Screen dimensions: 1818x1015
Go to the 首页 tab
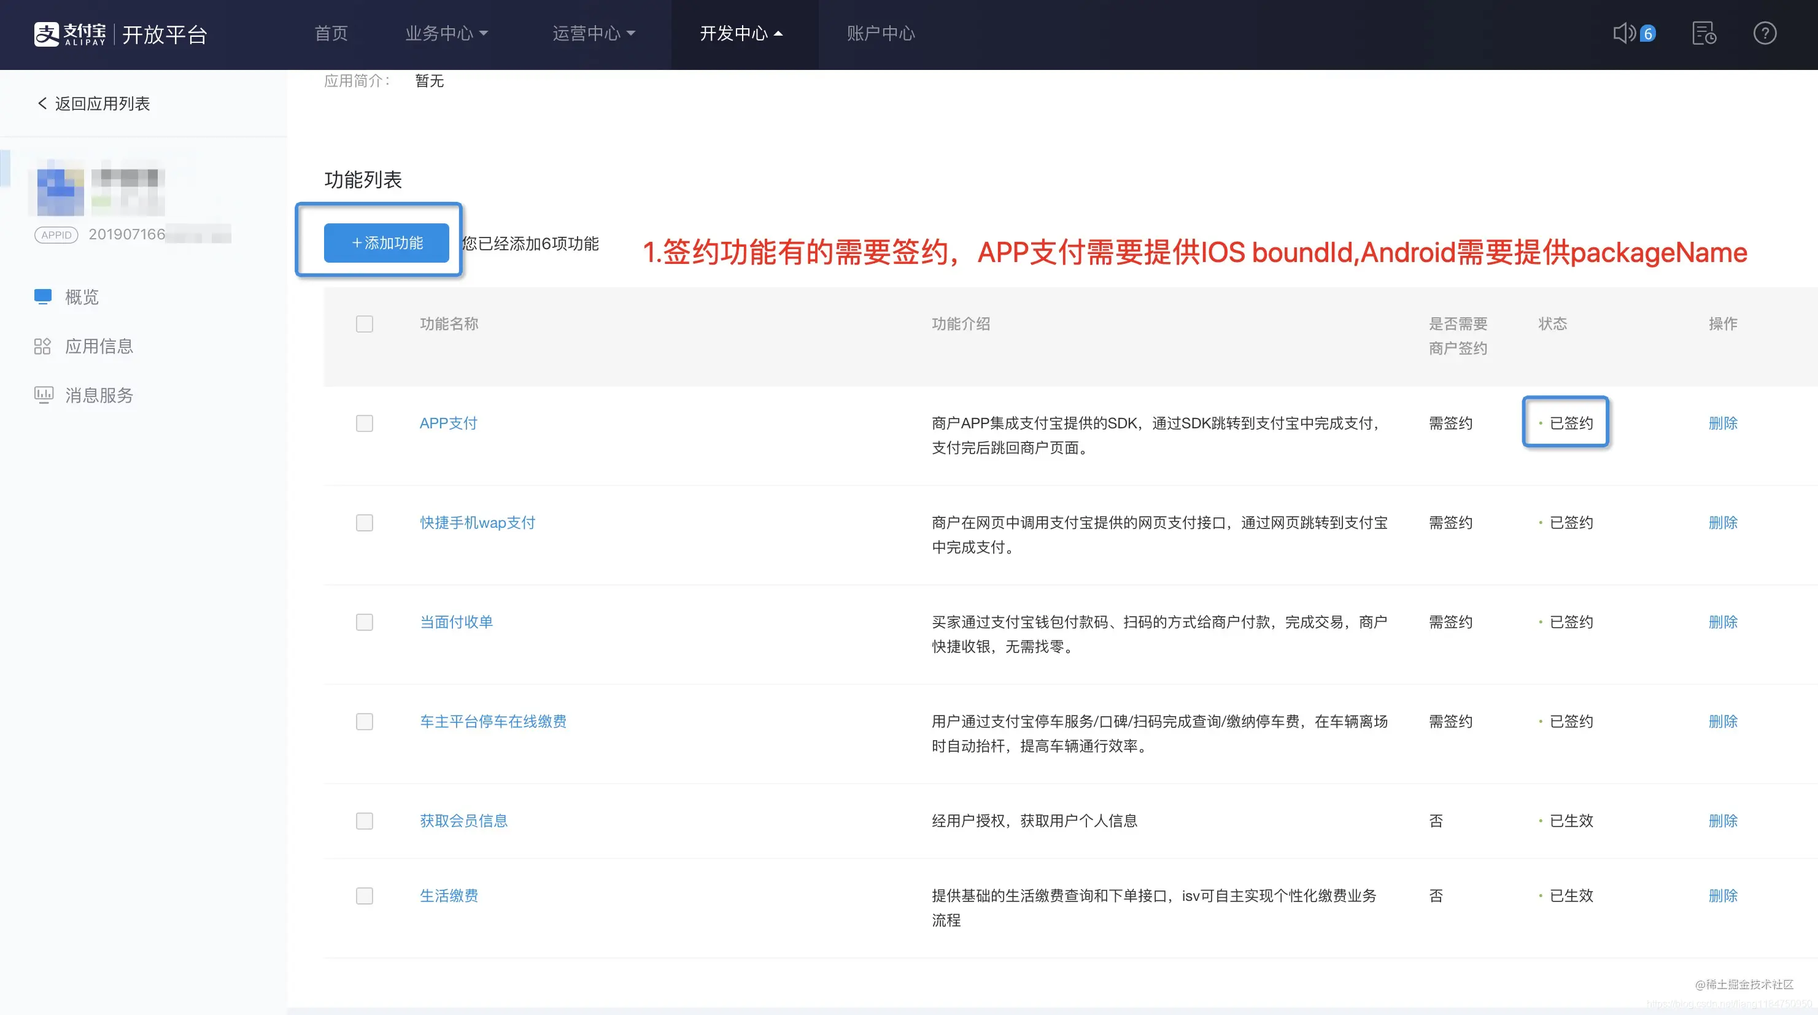pos(331,33)
